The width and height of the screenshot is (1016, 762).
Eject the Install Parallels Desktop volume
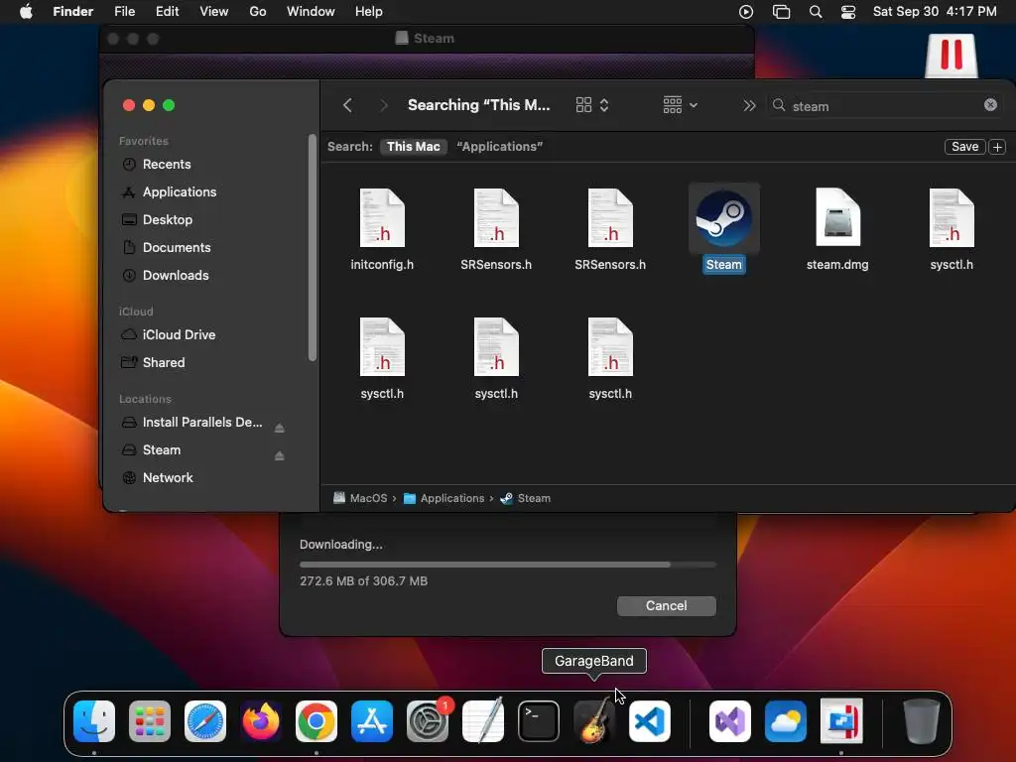click(279, 428)
